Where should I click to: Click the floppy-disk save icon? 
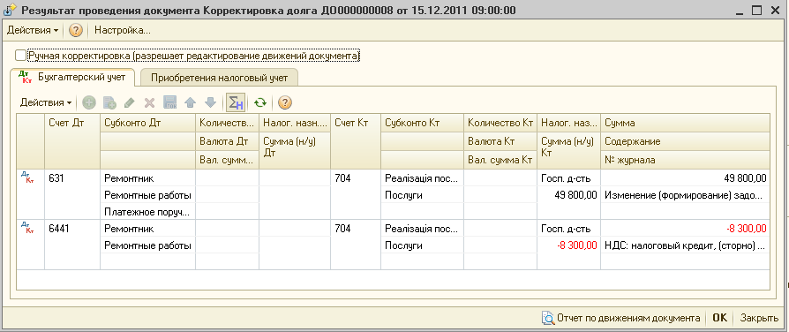point(170,102)
